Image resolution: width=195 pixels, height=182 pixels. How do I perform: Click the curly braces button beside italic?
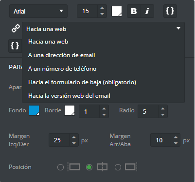[x=170, y=11]
